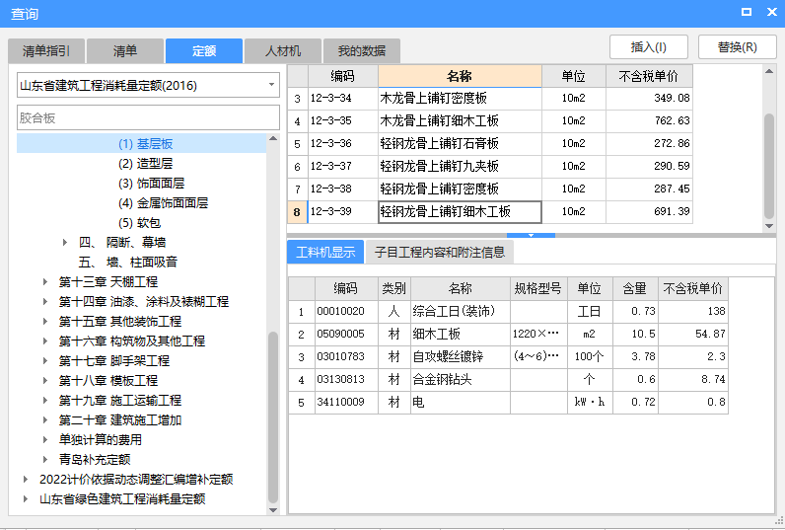Click the 胶合板 search input field
The height and width of the screenshot is (530, 785).
pos(148,117)
